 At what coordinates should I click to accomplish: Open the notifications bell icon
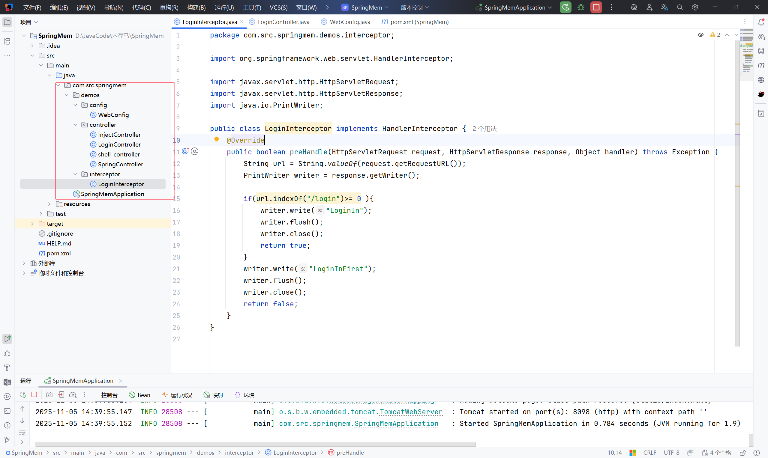(x=761, y=22)
